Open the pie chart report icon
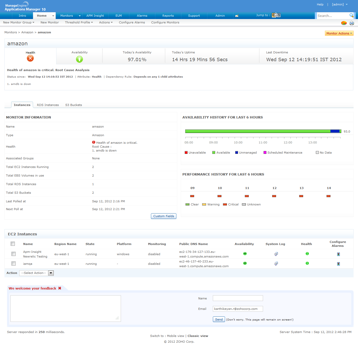 coord(344,23)
